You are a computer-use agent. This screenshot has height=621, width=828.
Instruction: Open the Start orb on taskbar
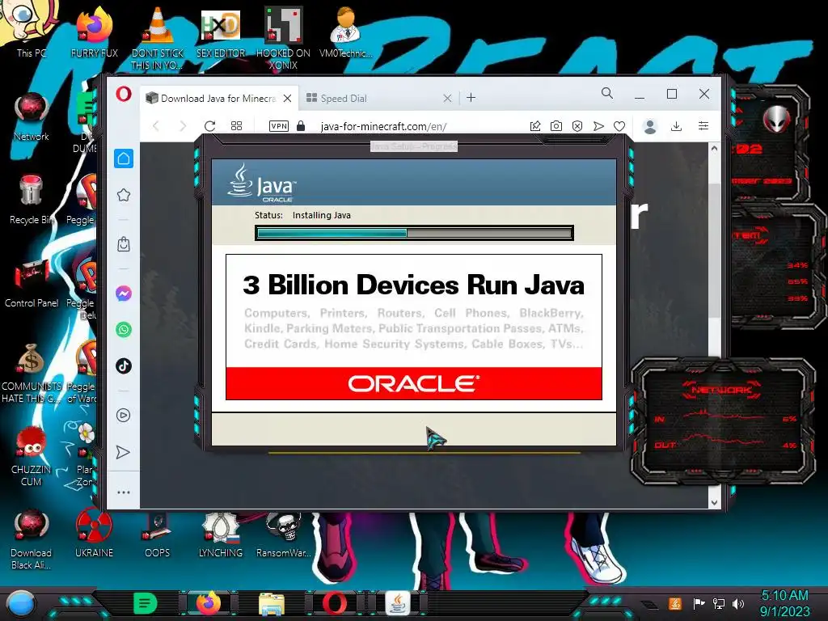point(20,604)
